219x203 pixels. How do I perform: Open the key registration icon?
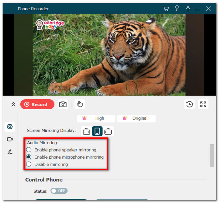pos(177,8)
